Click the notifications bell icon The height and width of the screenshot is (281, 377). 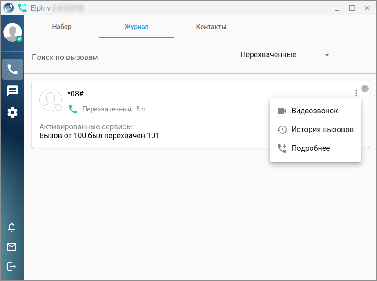tap(12, 228)
